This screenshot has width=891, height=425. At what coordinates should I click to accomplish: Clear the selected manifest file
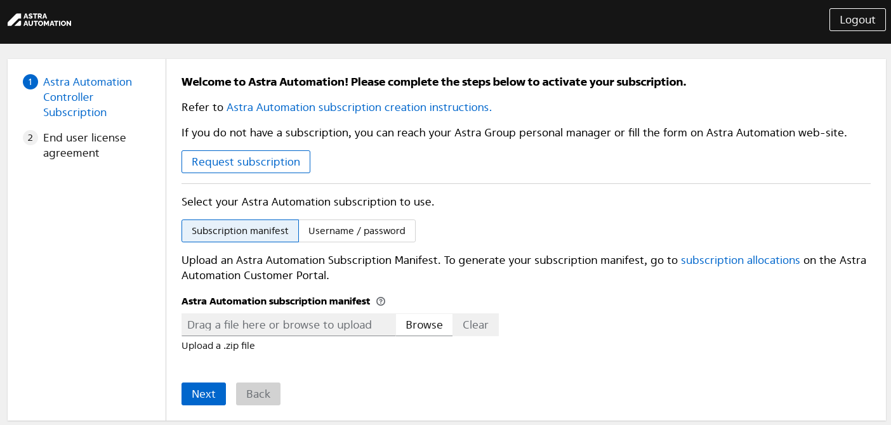pyautogui.click(x=475, y=325)
